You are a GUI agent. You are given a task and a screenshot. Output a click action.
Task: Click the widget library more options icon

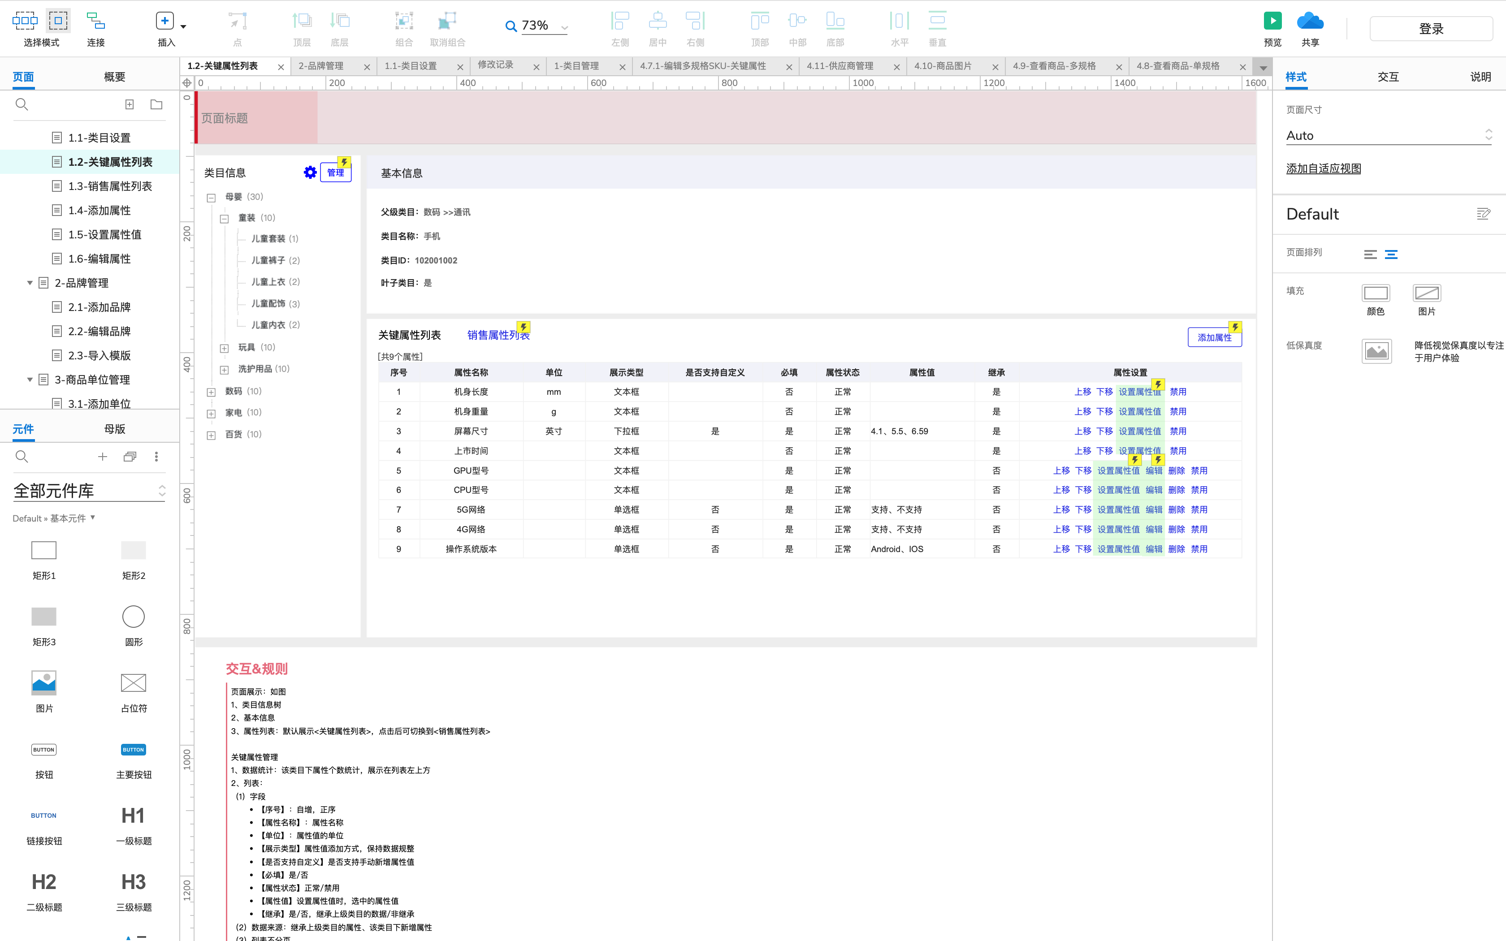point(156,457)
